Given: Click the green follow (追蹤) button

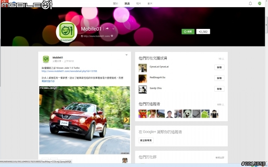Looking at the screenshot, I should point(188,31).
